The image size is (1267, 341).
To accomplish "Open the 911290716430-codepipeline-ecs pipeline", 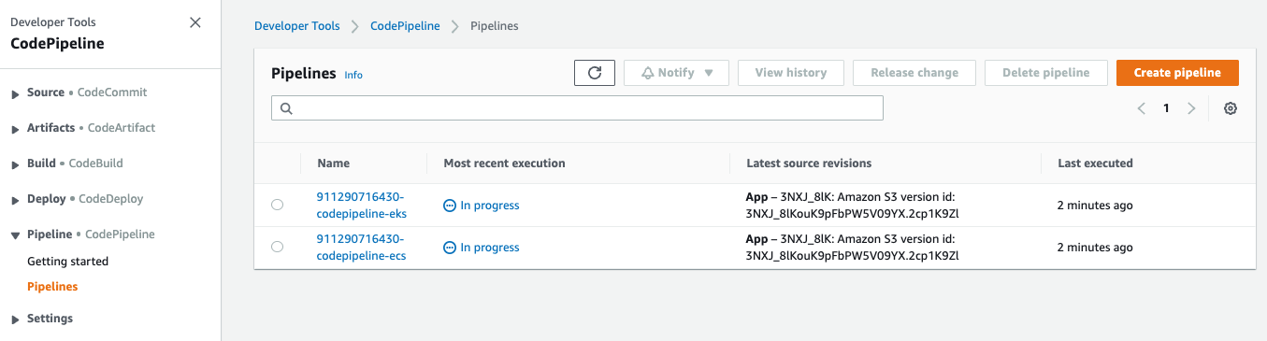I will pos(362,247).
